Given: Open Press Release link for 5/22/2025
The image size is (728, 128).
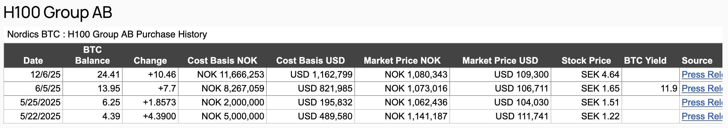Looking at the screenshot, I should coord(702,116).
